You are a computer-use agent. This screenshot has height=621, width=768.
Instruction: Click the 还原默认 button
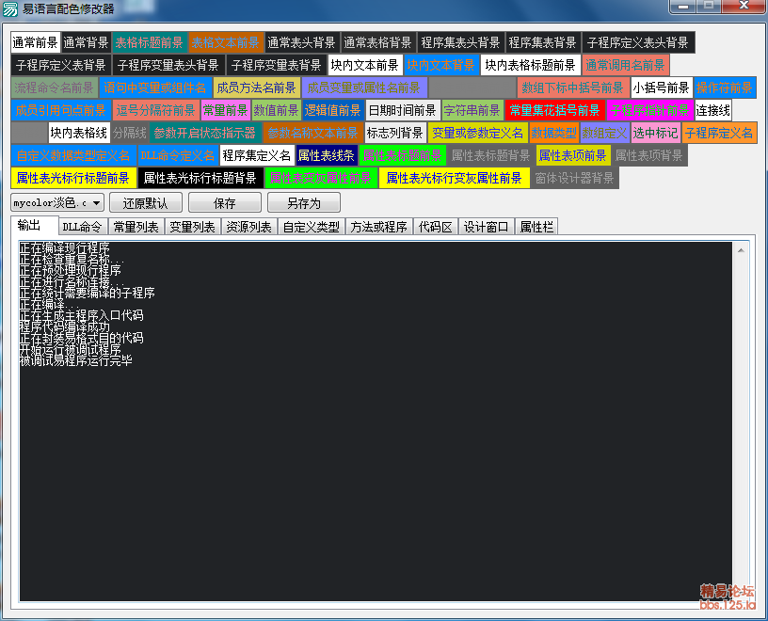[146, 202]
